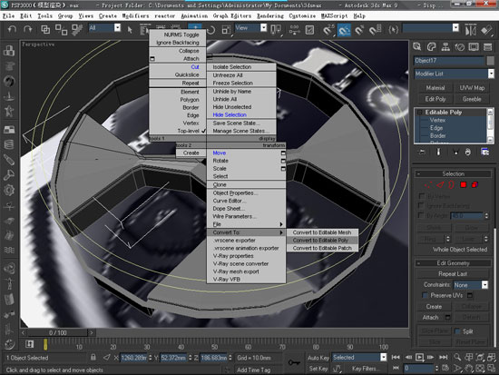Open the Utilities command panel tab

(487, 47)
